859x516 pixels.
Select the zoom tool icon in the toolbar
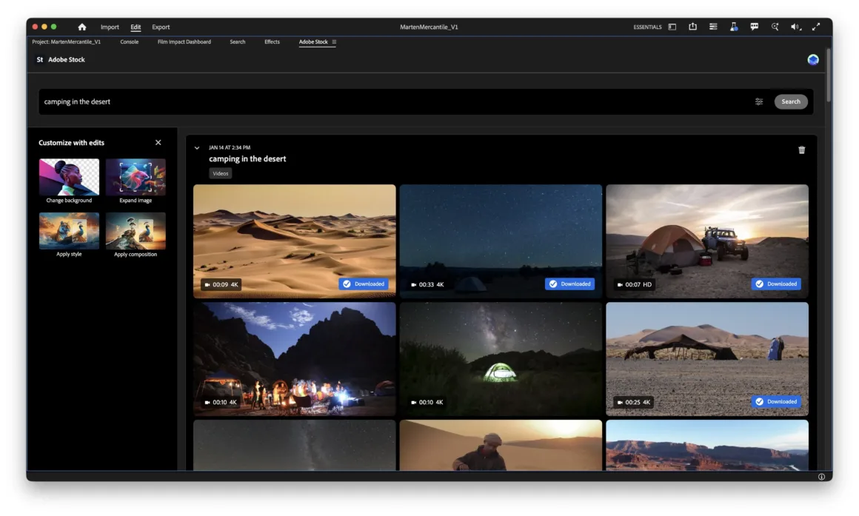point(775,27)
